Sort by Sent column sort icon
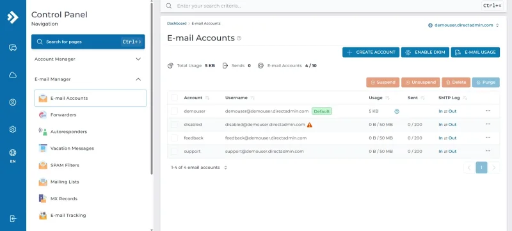512x231 pixels. point(422,98)
